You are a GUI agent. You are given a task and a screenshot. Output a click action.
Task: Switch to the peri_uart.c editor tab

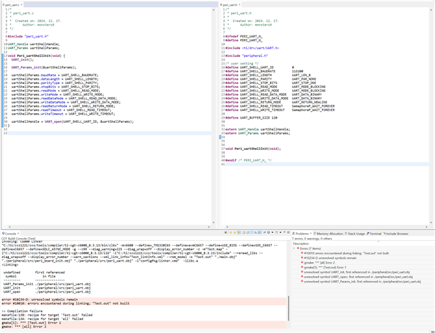(12, 5)
